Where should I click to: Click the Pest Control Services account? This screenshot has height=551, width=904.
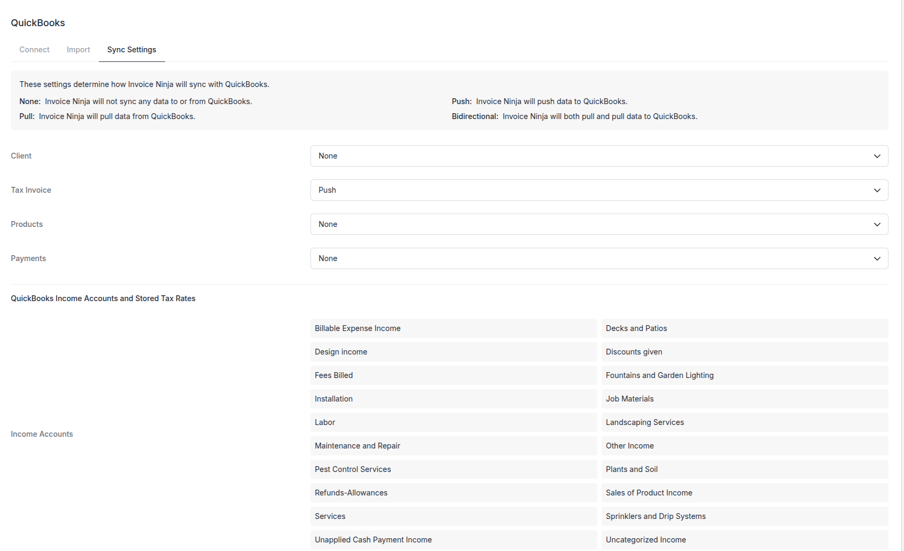tap(454, 469)
